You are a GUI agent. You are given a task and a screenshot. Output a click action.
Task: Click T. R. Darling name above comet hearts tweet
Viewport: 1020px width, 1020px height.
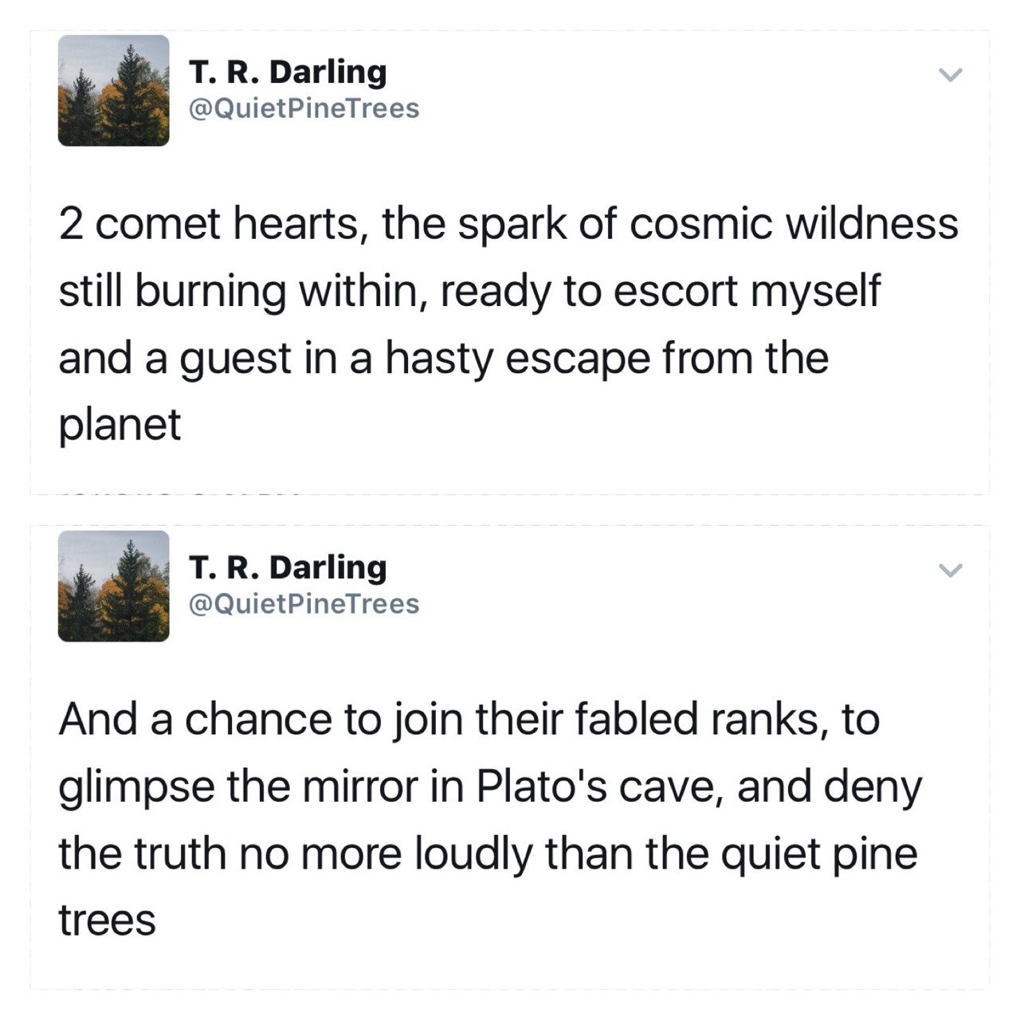pos(288,72)
